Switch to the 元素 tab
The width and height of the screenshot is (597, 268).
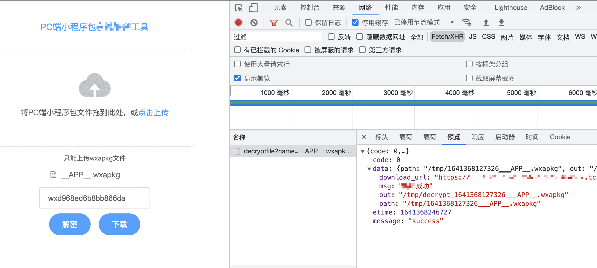[280, 8]
